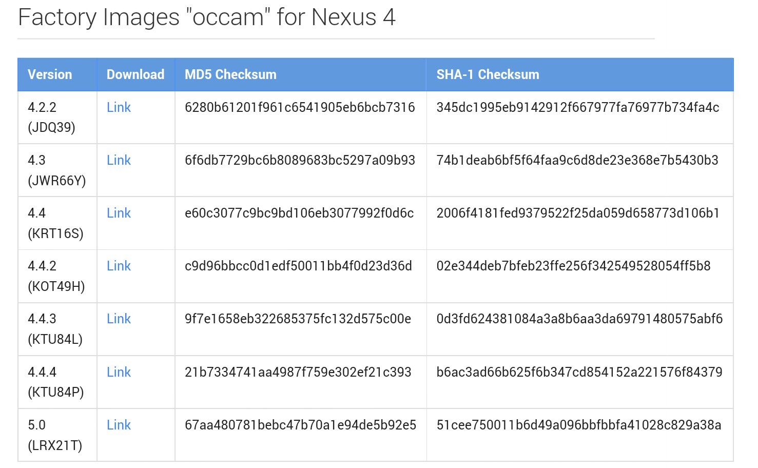Image resolution: width=758 pixels, height=468 pixels.
Task: Click the download Link for 4.4.3 (KTU84L)
Action: coord(119,319)
